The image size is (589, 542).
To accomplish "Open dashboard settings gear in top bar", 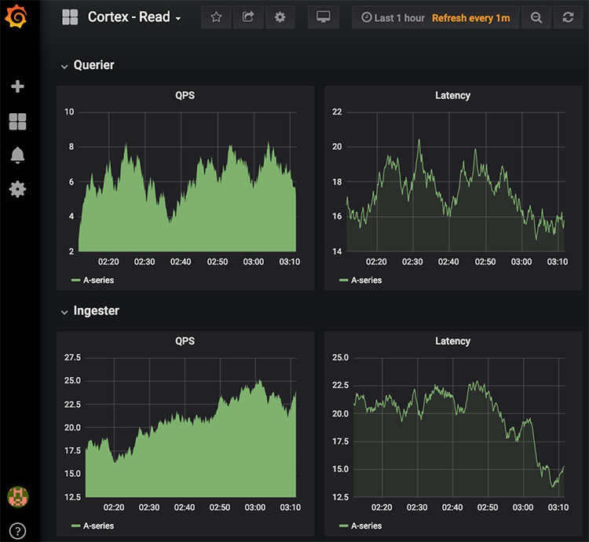I will 280,17.
